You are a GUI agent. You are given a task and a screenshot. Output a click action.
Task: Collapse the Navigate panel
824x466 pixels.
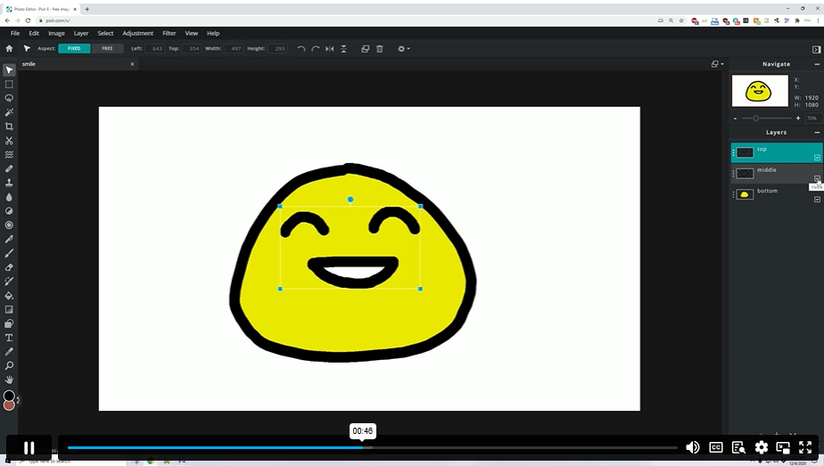pos(816,64)
